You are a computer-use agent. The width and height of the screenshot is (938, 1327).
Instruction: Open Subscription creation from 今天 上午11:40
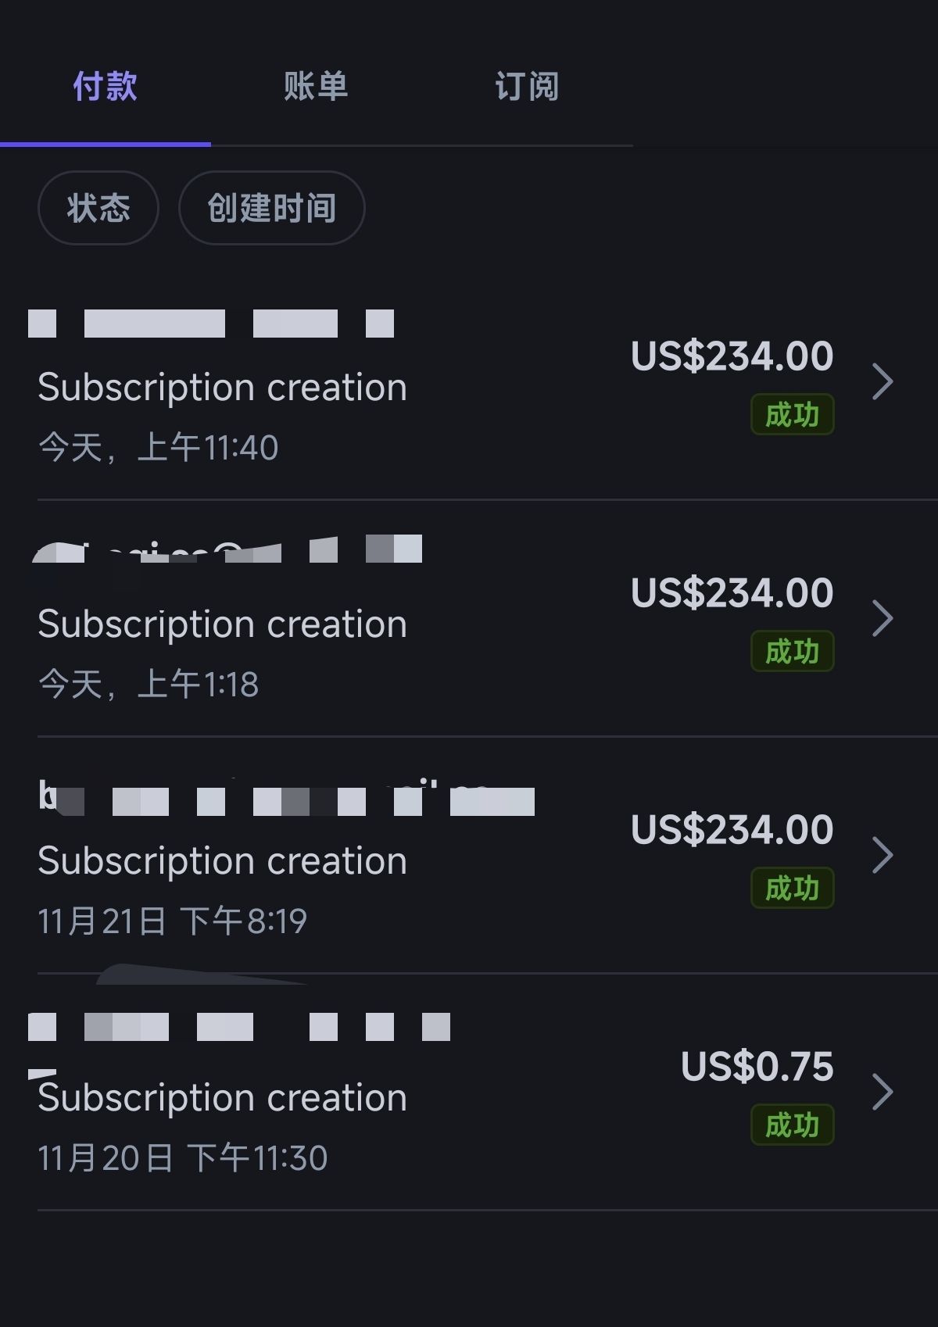click(x=223, y=388)
